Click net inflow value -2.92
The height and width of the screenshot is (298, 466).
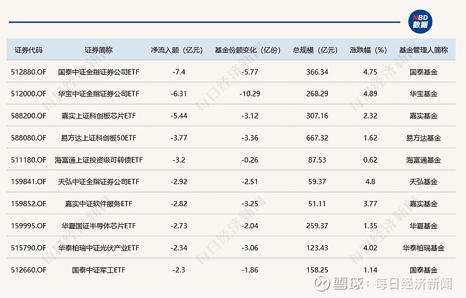[x=179, y=182]
